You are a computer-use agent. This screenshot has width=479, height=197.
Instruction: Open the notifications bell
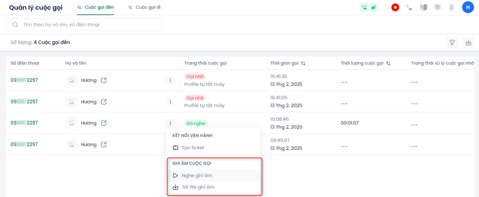(452, 7)
